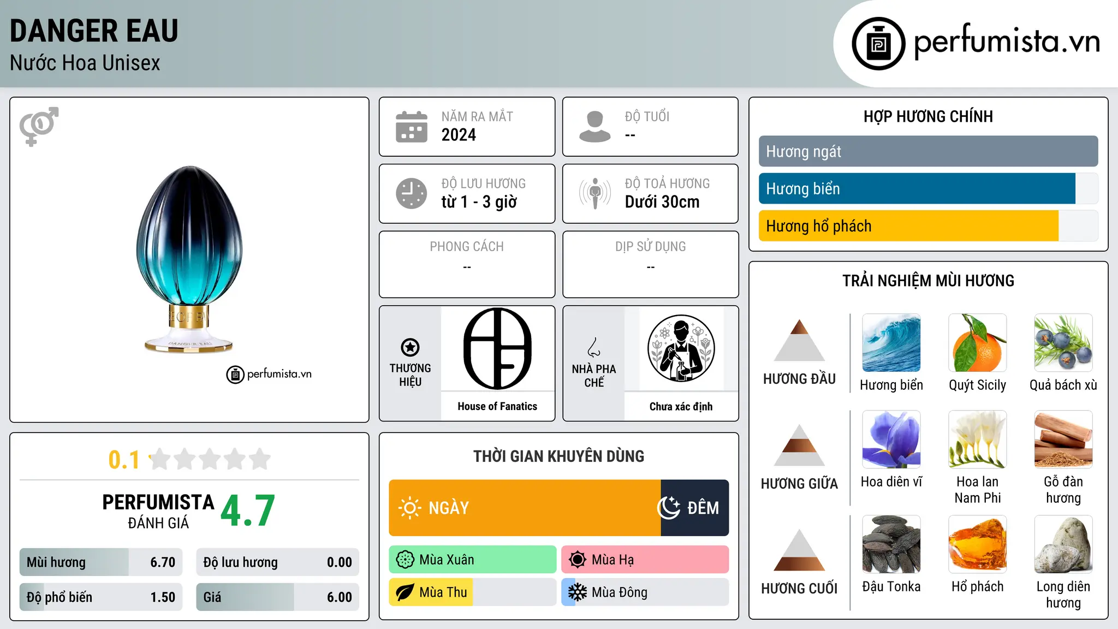Click the Gỗ đàn hương sandalwood image
The width and height of the screenshot is (1118, 629).
[x=1063, y=440]
